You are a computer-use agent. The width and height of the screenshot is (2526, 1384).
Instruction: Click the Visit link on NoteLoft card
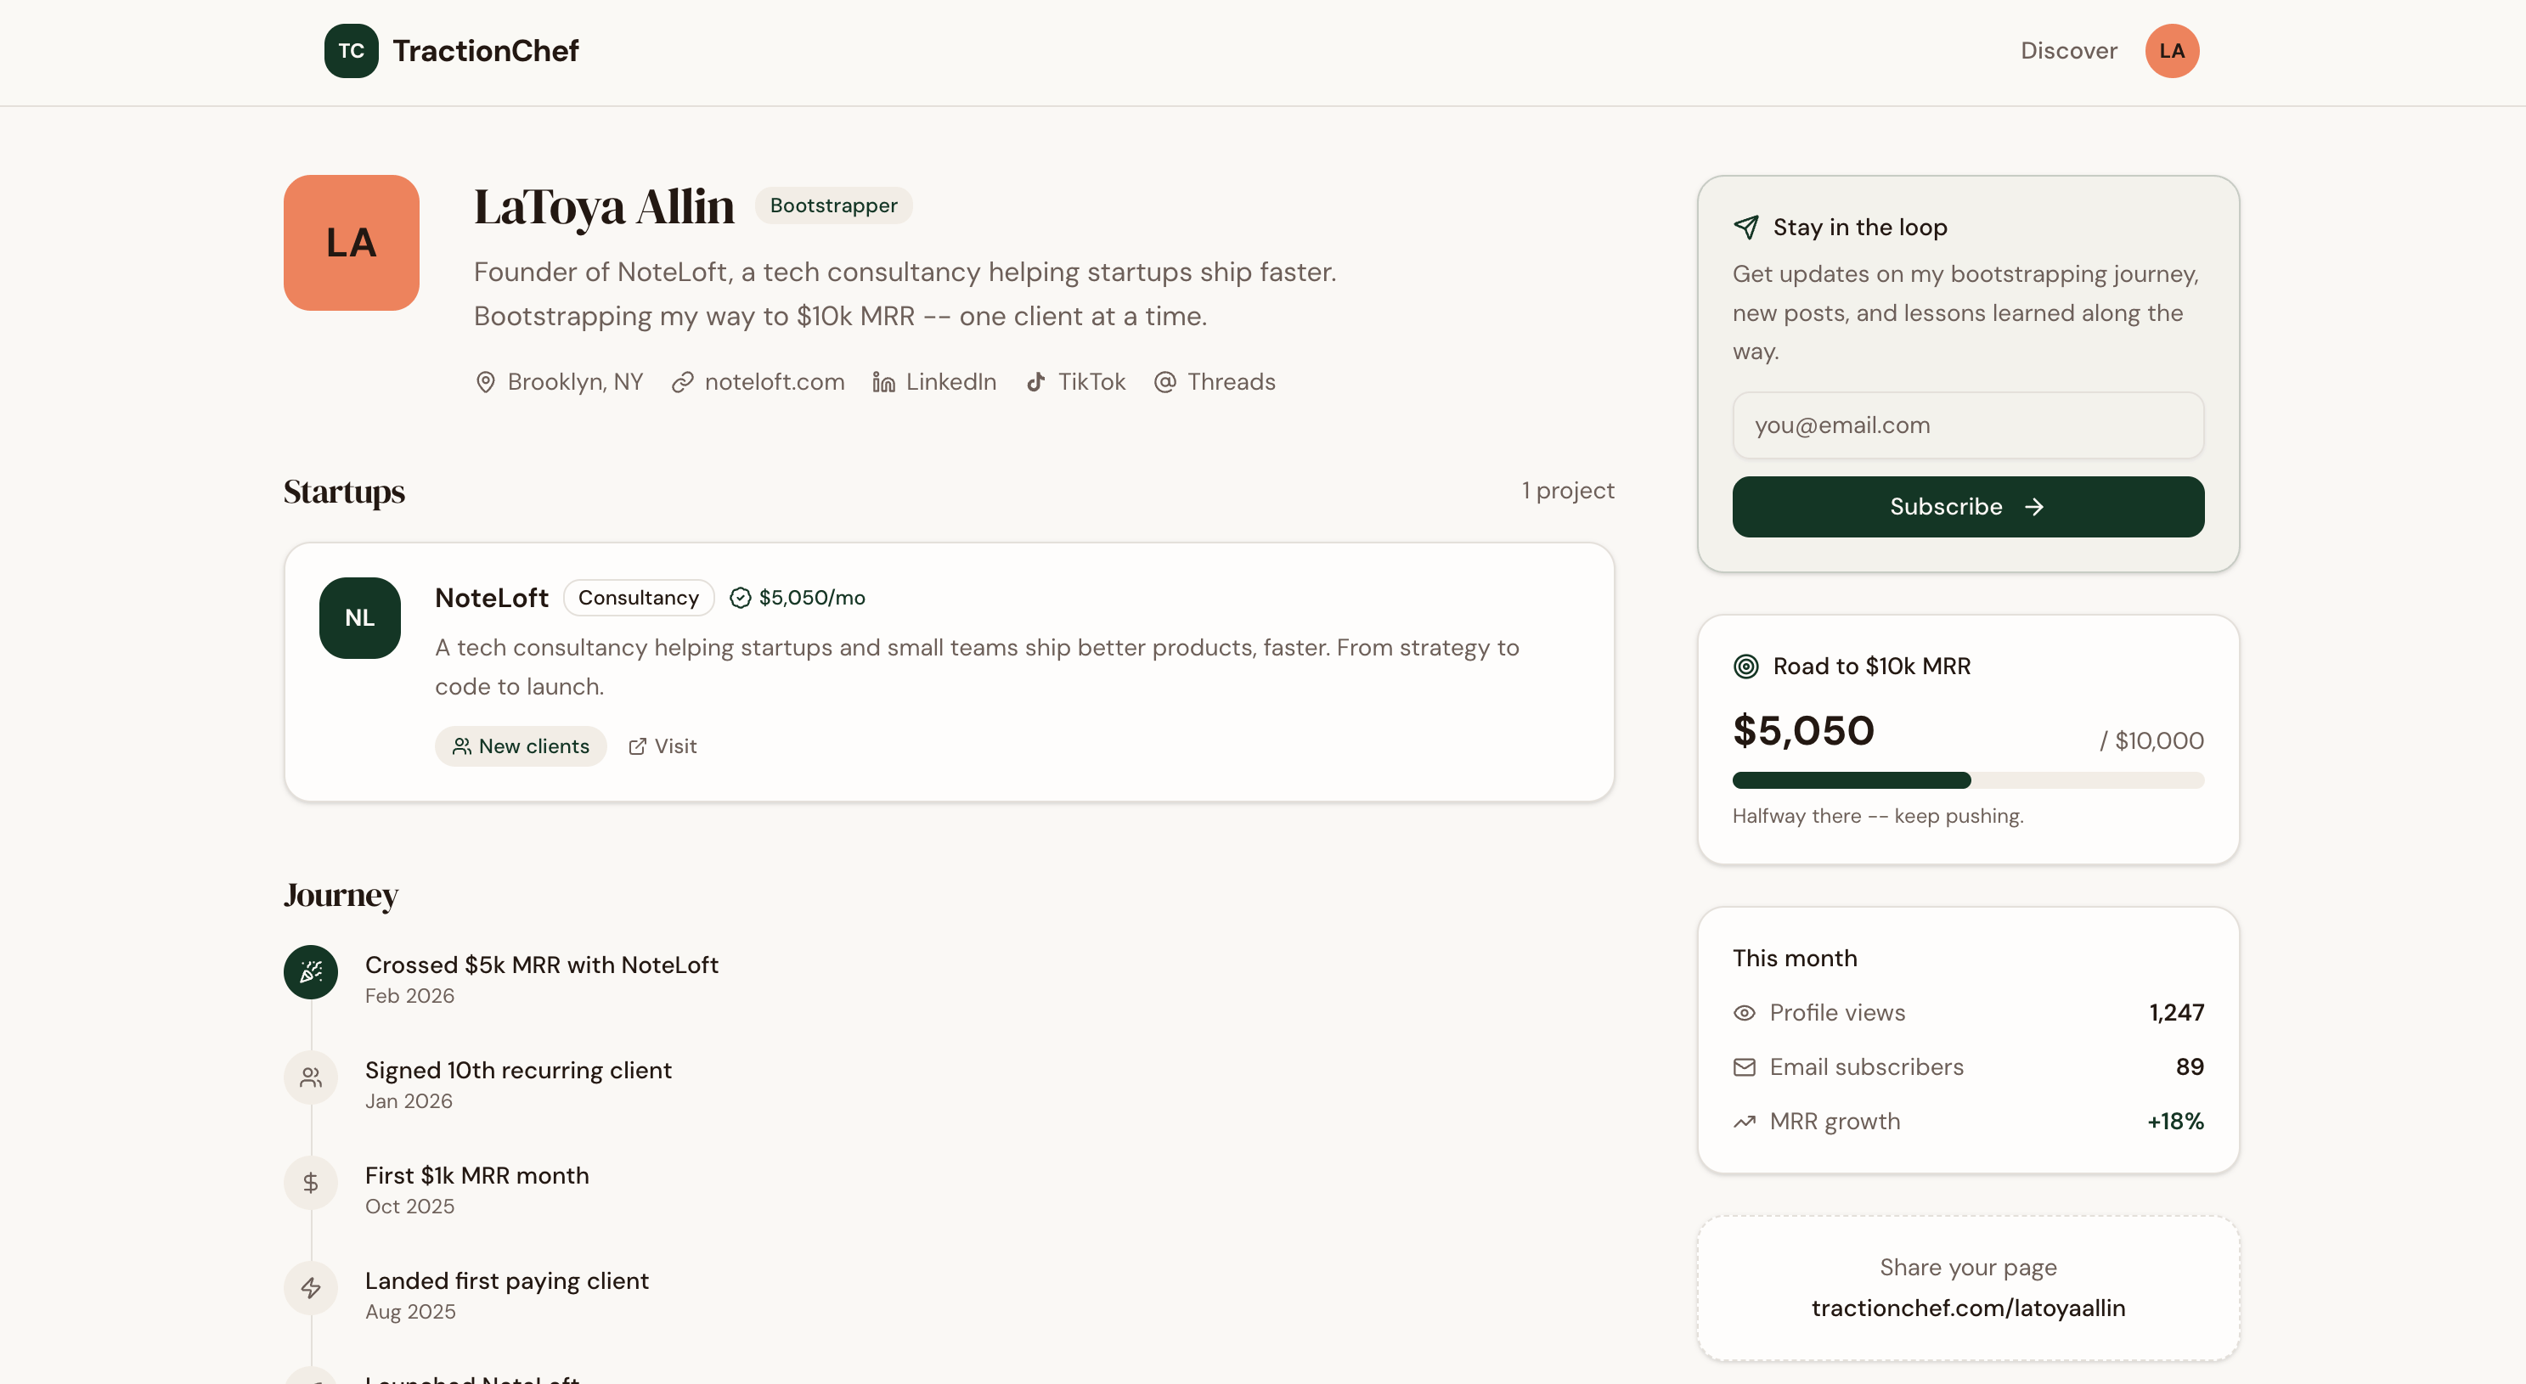coord(663,745)
